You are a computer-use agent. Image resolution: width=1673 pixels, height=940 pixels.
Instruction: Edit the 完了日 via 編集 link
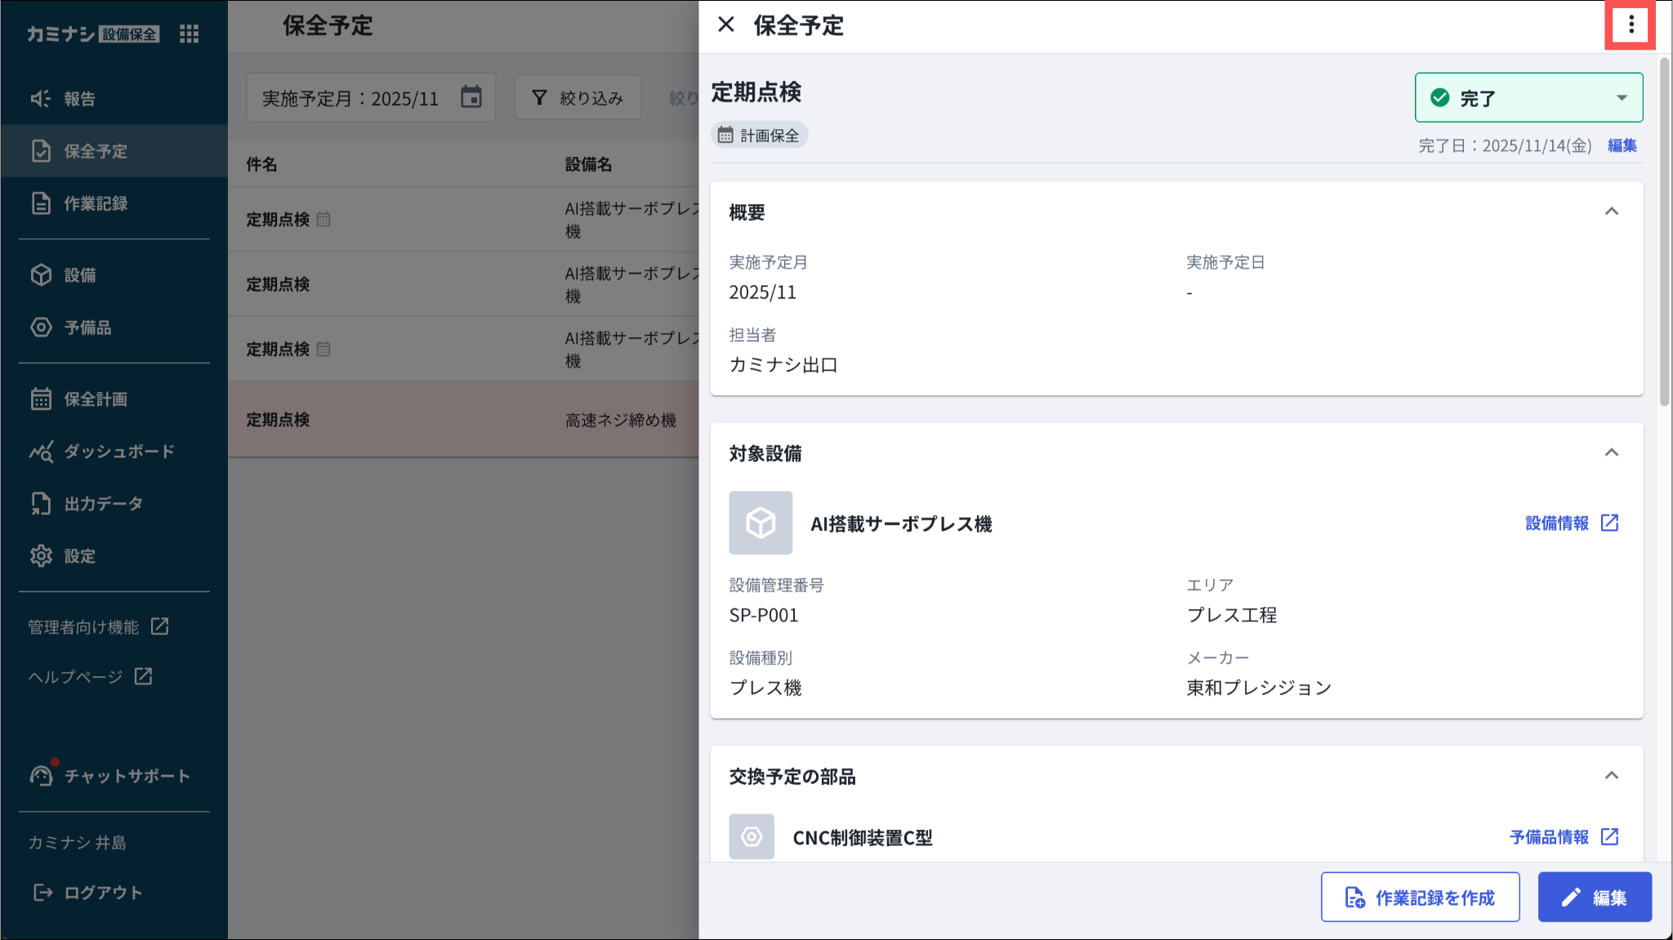(1622, 146)
